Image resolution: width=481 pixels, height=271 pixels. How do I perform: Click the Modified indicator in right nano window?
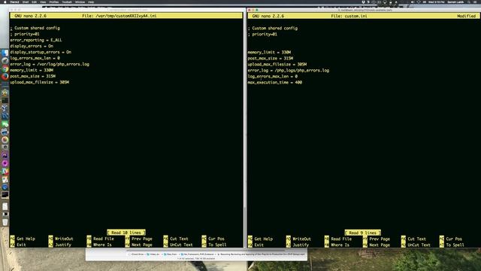point(466,16)
